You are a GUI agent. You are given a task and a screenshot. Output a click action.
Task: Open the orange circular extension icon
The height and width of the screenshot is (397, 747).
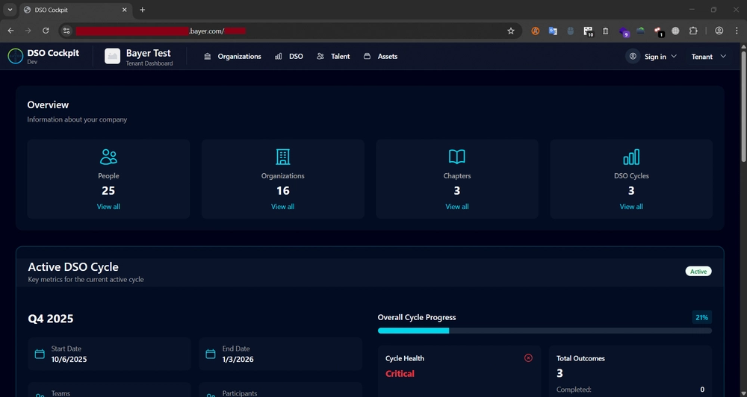point(536,31)
